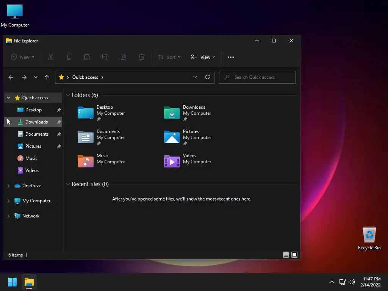Open the Documents folder tile
This screenshot has width=388, height=291.
pos(102,137)
